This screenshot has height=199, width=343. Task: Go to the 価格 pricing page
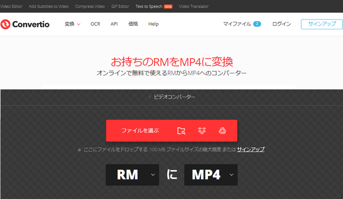133,24
